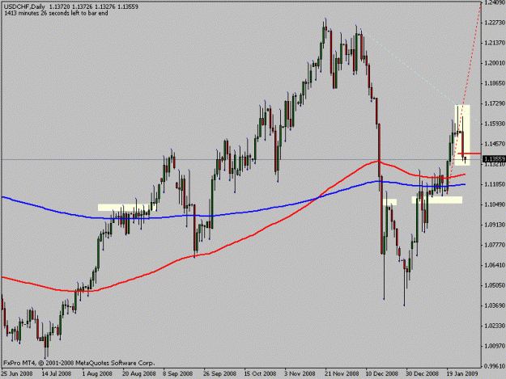Click price level 1.22730 on the price axis
506x379 pixels.
(x=495, y=23)
